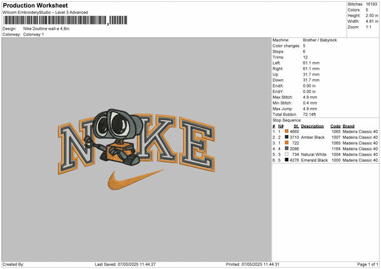Click the 'Production Worksheet' title

35,5
